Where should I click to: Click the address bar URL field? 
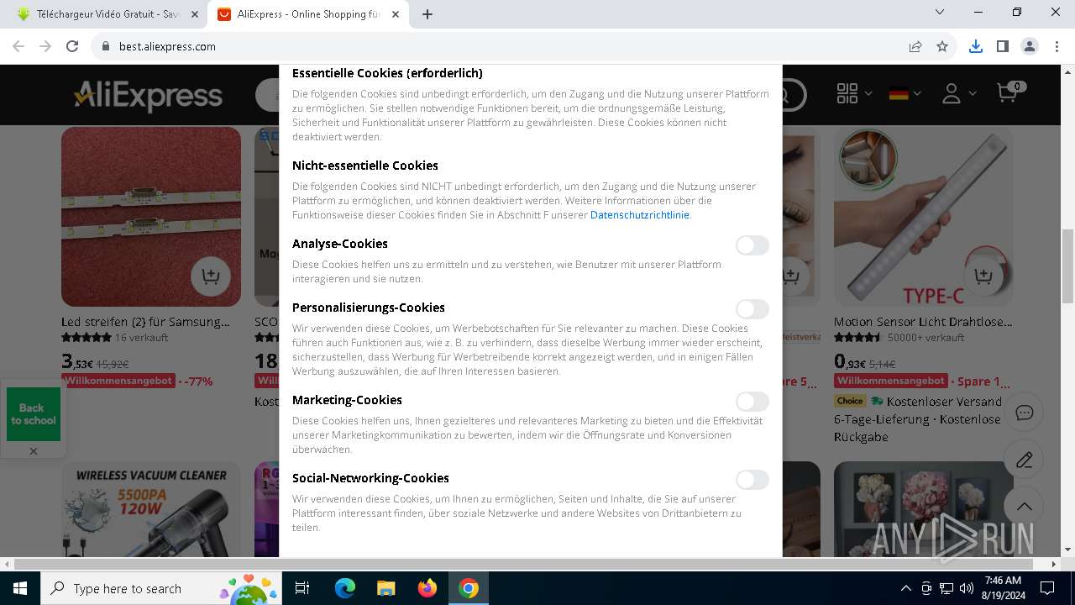pyautogui.click(x=504, y=46)
